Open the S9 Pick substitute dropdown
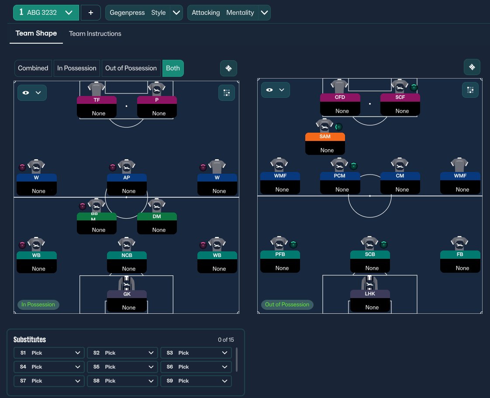Image resolution: width=490 pixels, height=398 pixels. [196, 381]
